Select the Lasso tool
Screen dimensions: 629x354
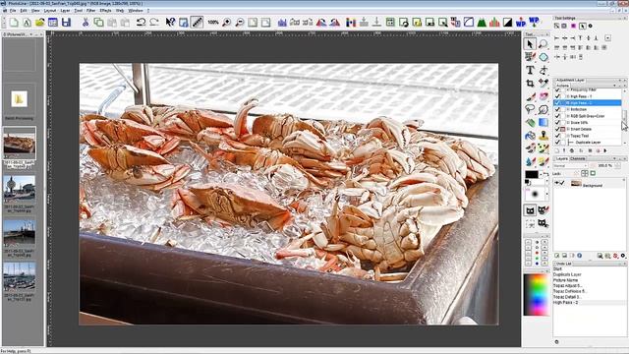[x=531, y=109]
